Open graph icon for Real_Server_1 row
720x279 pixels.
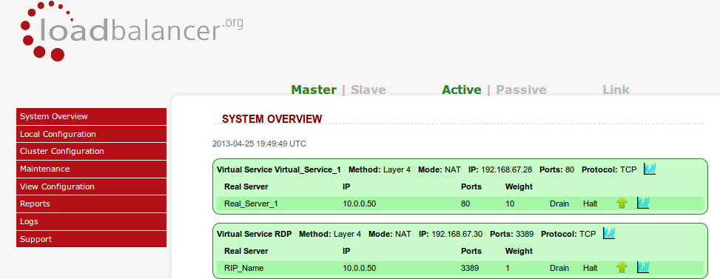[x=643, y=203]
